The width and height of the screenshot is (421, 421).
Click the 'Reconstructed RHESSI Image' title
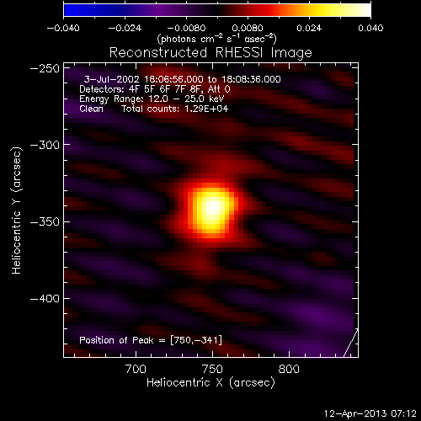tap(210, 52)
